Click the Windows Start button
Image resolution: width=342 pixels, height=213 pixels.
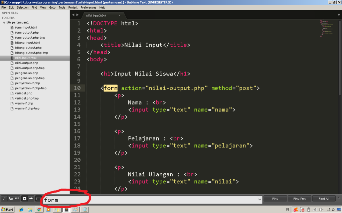pyautogui.click(x=7, y=209)
